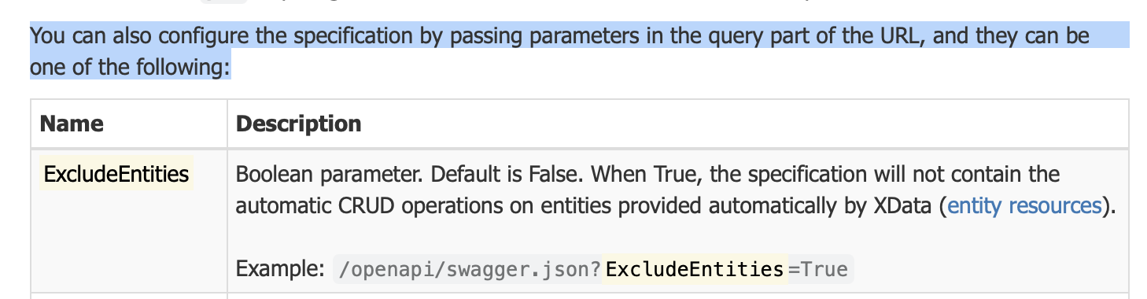The height and width of the screenshot is (299, 1147).
Task: Open the entity resources link
Action: [1024, 206]
